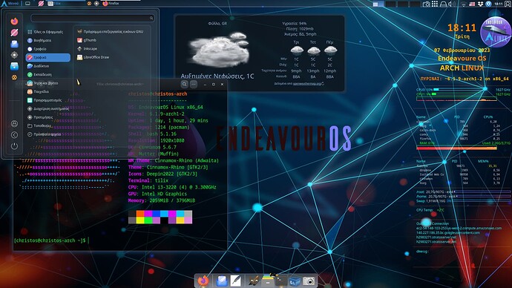Open the blue file manager in favorites sidebar

click(14, 66)
